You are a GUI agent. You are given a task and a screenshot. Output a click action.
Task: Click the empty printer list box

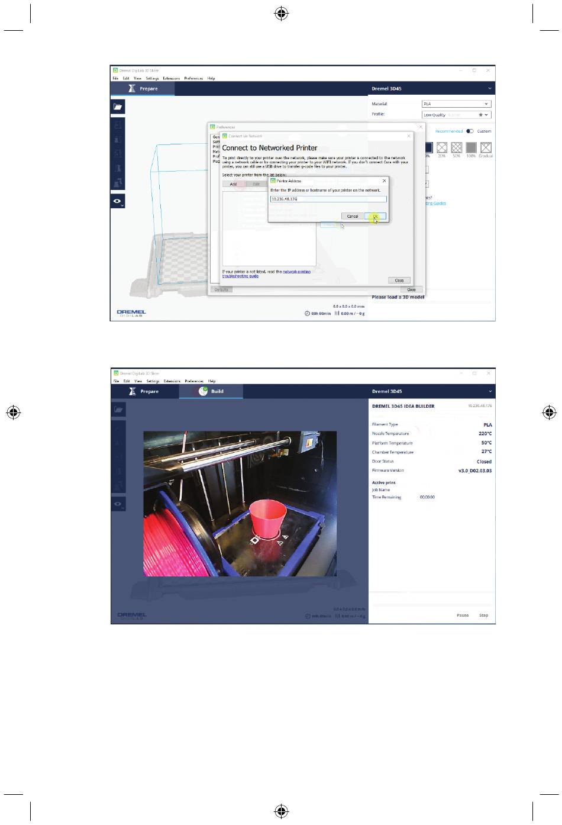click(269, 228)
